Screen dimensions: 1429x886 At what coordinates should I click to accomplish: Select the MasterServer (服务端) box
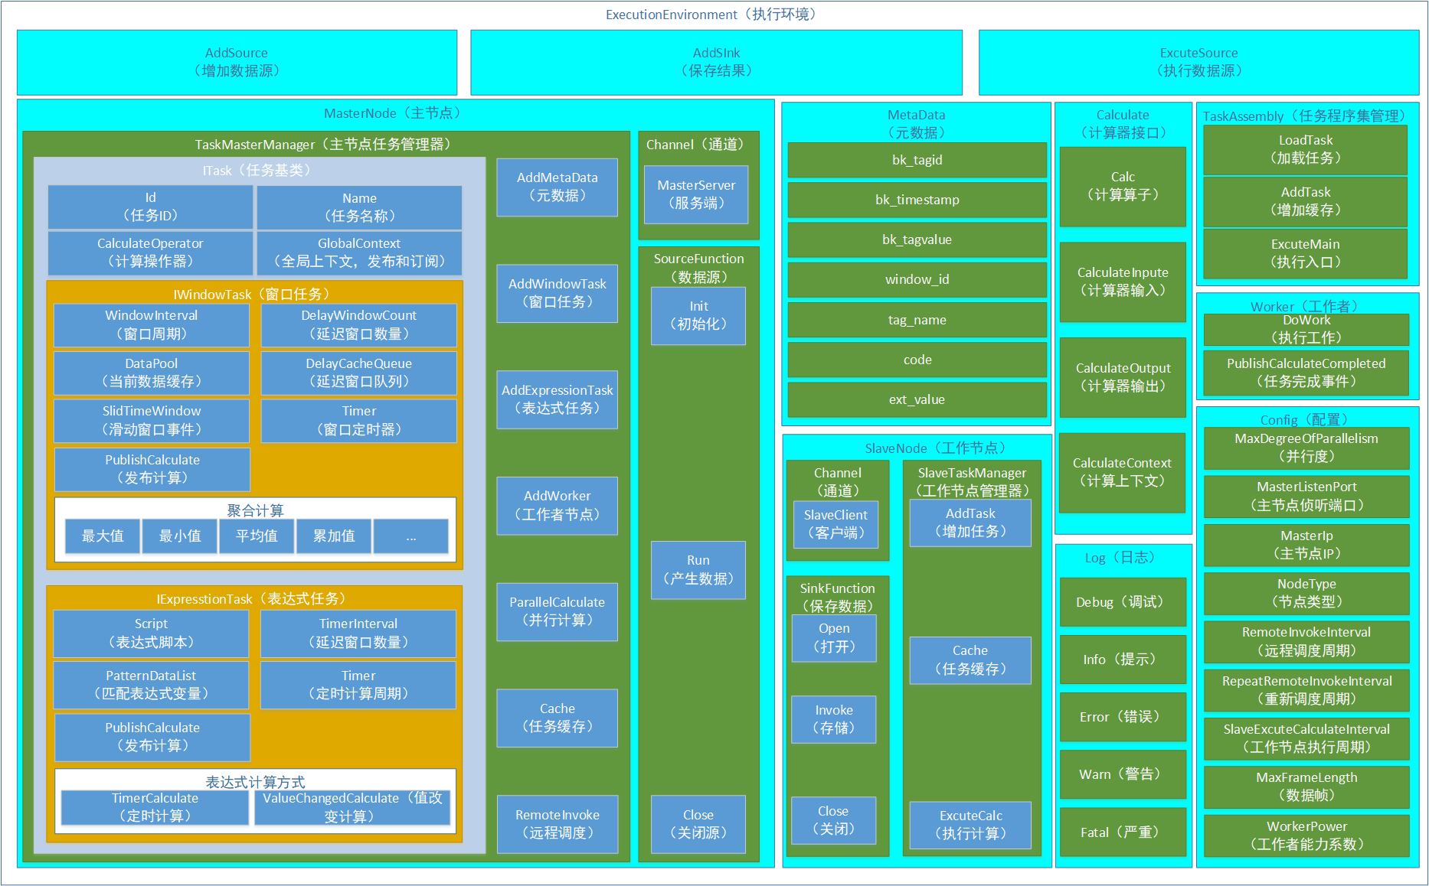(x=696, y=194)
